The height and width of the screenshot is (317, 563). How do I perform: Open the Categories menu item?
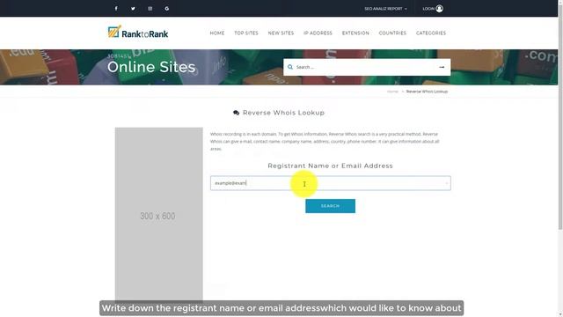pos(431,33)
